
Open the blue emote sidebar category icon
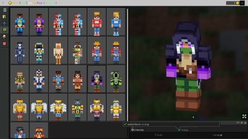click(x=4, y=23)
